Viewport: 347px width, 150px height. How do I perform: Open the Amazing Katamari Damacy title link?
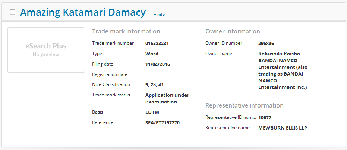[83, 12]
